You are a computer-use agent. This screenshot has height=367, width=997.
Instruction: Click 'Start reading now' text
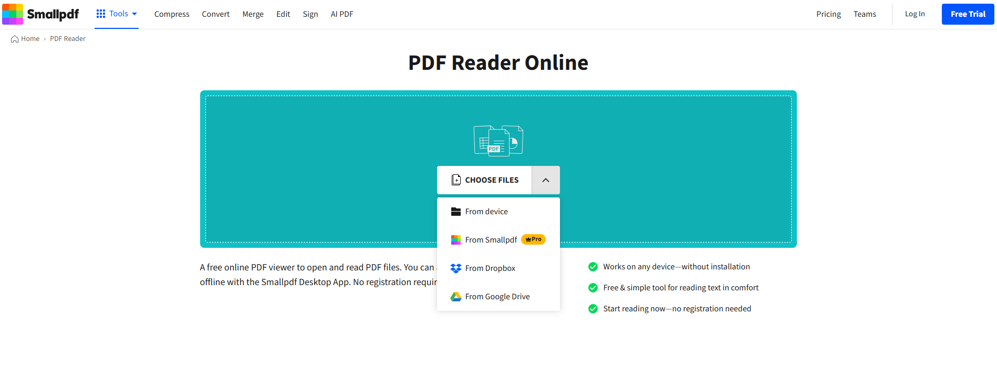[x=677, y=309]
